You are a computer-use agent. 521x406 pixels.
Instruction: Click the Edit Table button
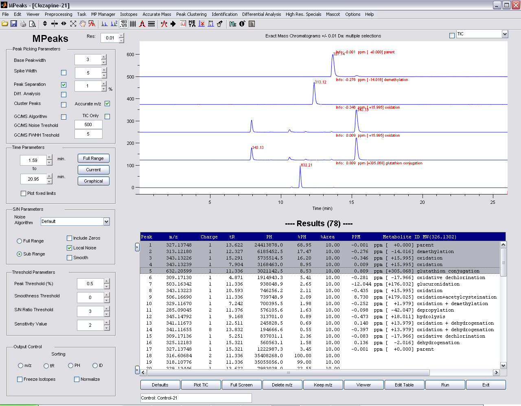(x=404, y=385)
